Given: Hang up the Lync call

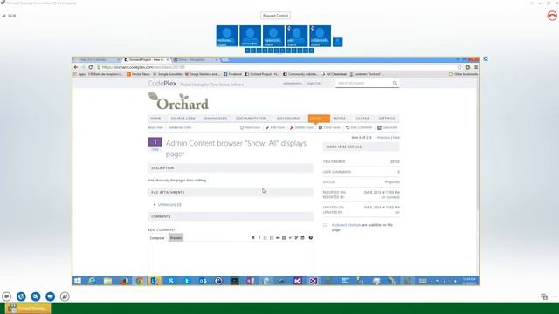Looking at the screenshot, I should (x=552, y=16).
